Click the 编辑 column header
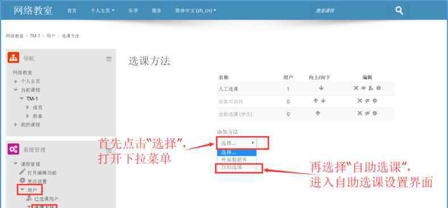This screenshot has height=208, width=448. (x=367, y=77)
